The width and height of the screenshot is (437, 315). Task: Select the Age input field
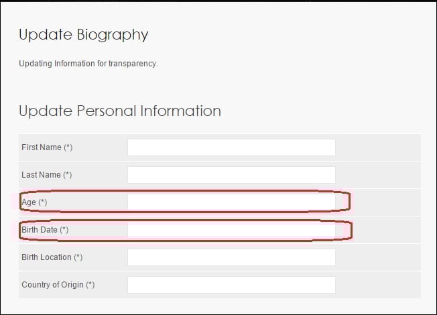(x=231, y=202)
